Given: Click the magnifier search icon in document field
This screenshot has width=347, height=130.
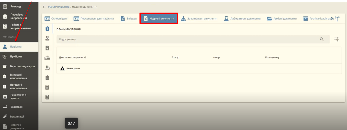Looking at the screenshot, I should [322, 39].
